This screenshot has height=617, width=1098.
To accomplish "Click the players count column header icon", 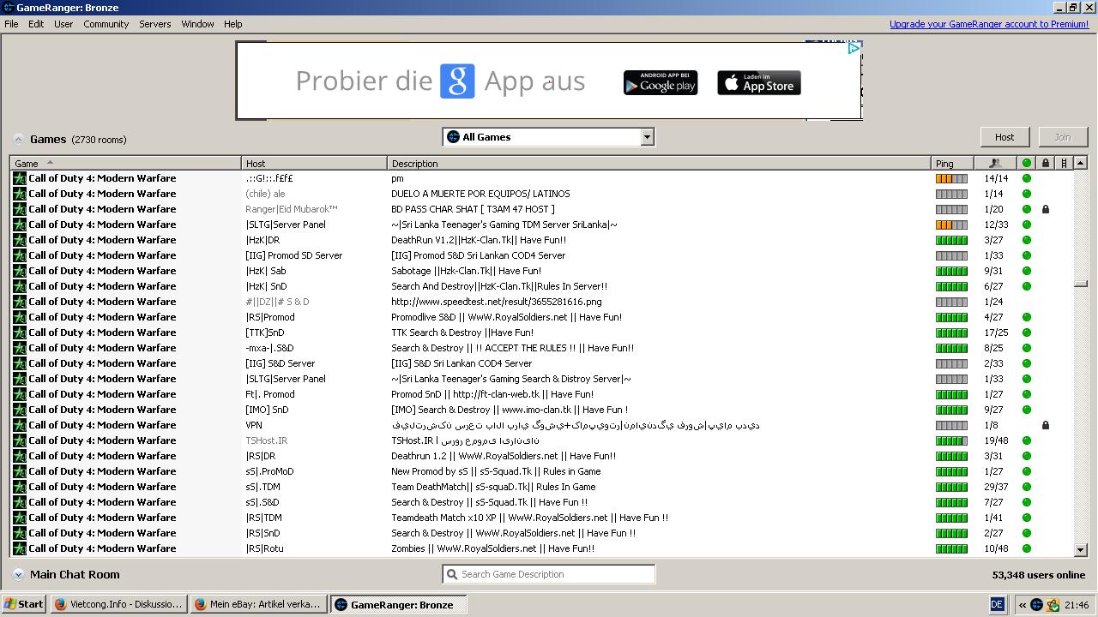I will pyautogui.click(x=995, y=163).
